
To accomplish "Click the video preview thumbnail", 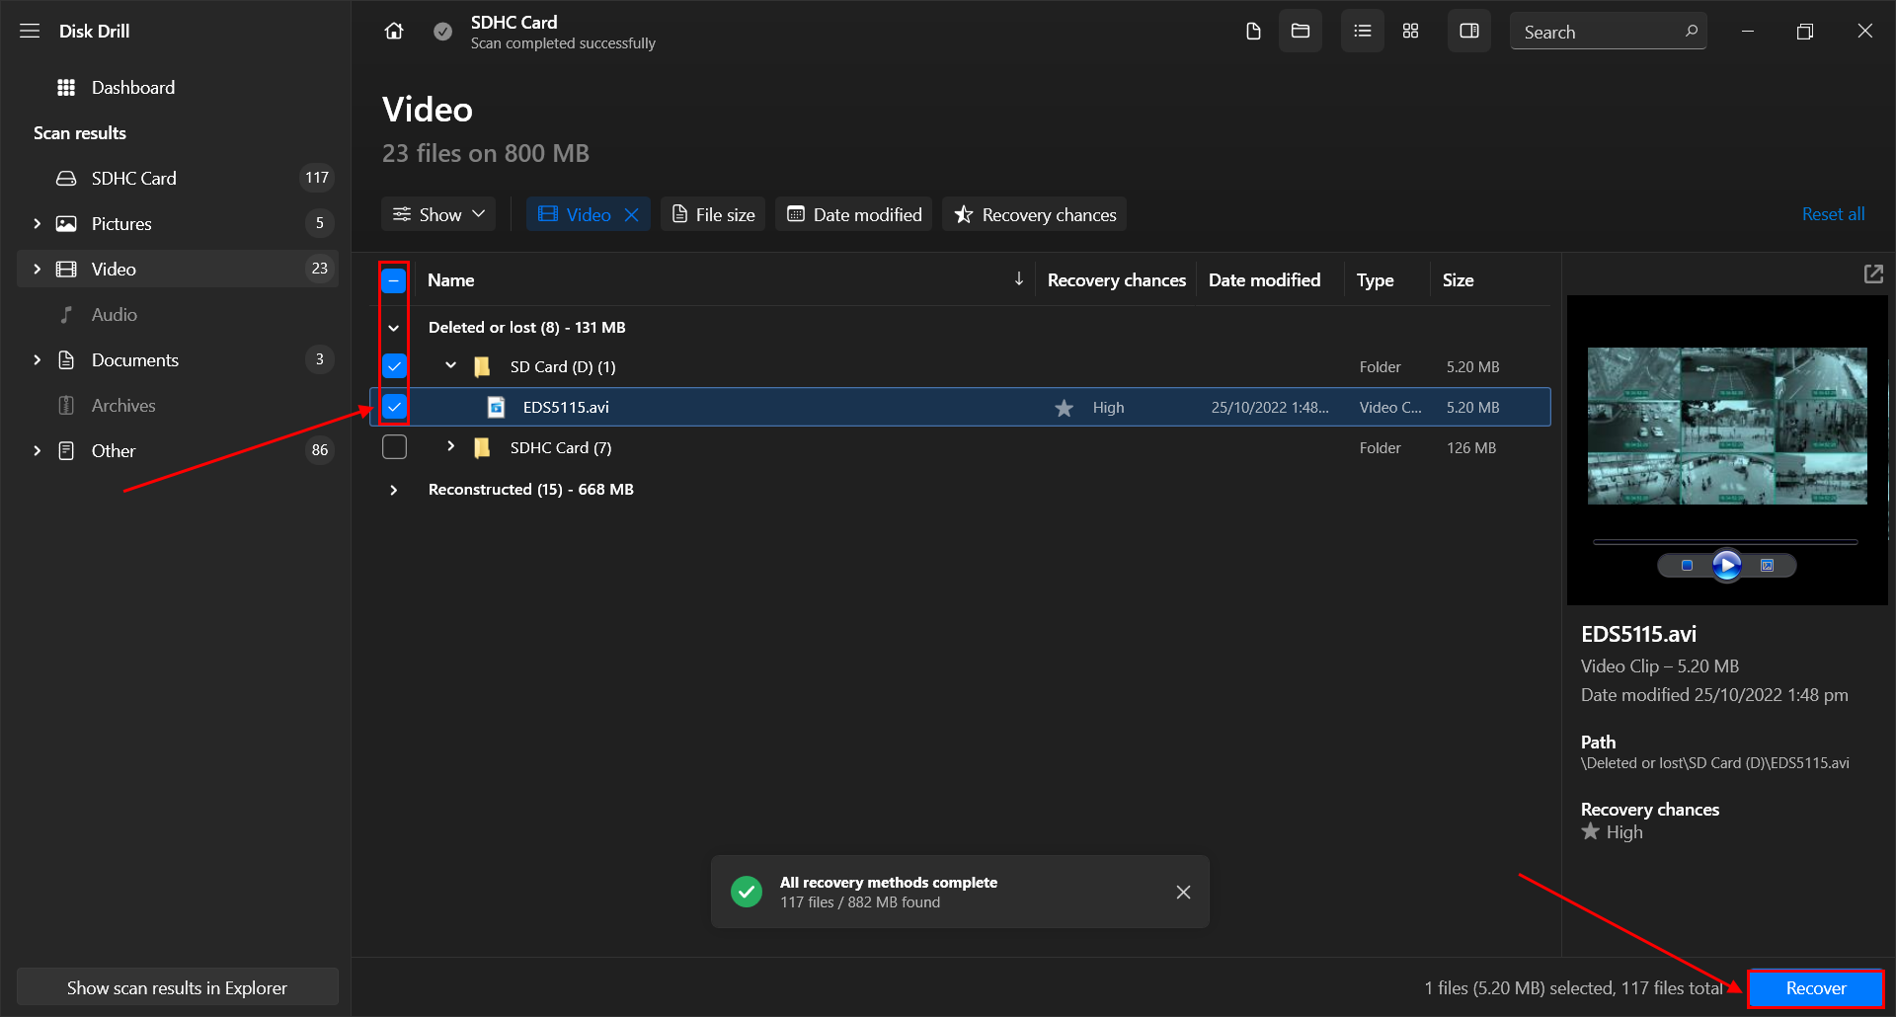I will point(1727,426).
